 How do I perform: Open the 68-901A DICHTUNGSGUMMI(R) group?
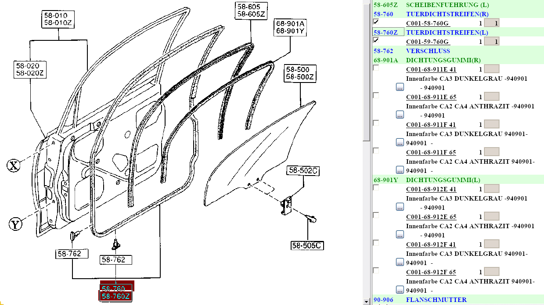[x=385, y=60]
